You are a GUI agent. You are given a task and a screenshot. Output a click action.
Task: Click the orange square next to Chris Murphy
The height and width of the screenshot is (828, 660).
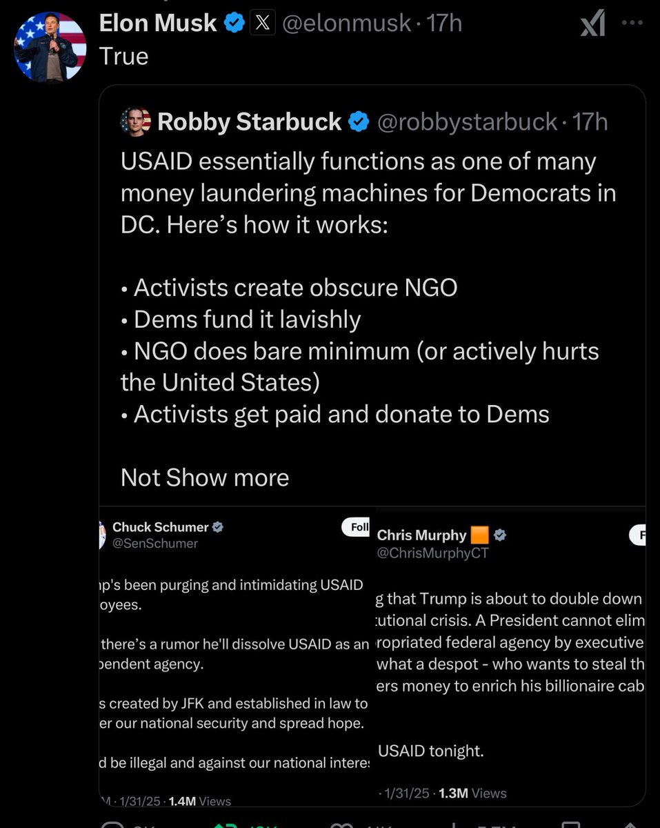click(479, 535)
